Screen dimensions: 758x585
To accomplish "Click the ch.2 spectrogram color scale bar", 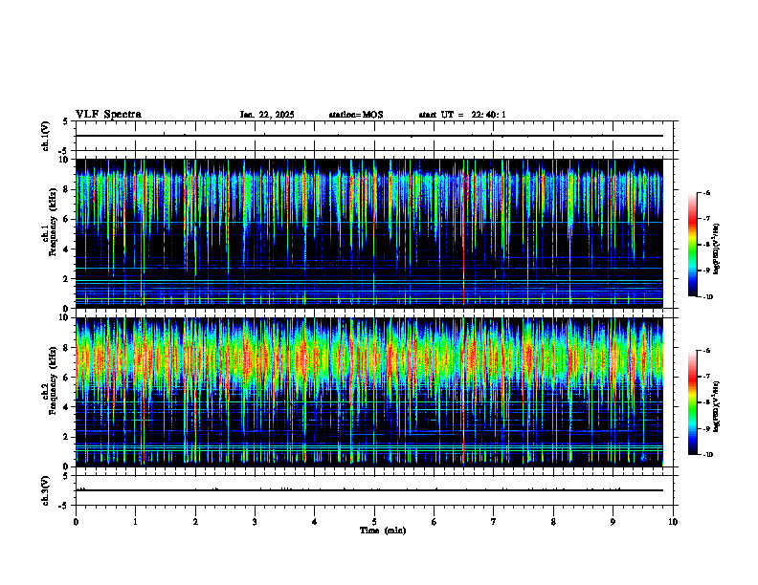I will [692, 402].
